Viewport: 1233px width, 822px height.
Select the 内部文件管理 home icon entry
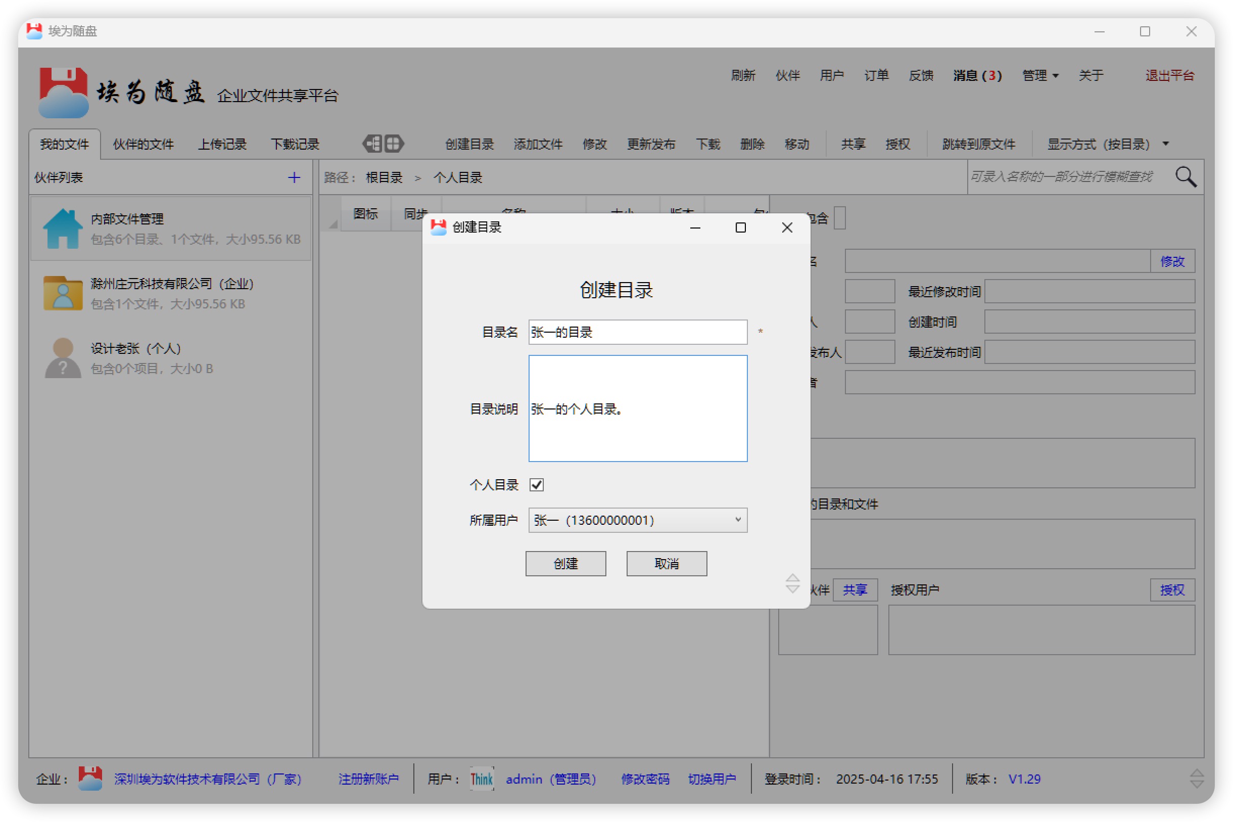[x=62, y=229]
